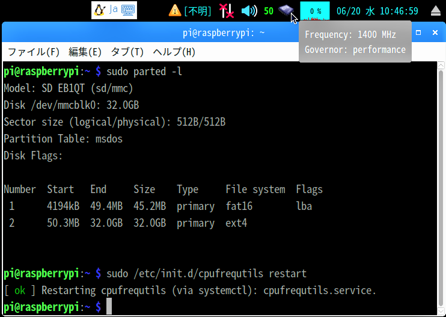446x317 pixels.
Task: Click the CPU frequency chip icon
Action: 286,11
